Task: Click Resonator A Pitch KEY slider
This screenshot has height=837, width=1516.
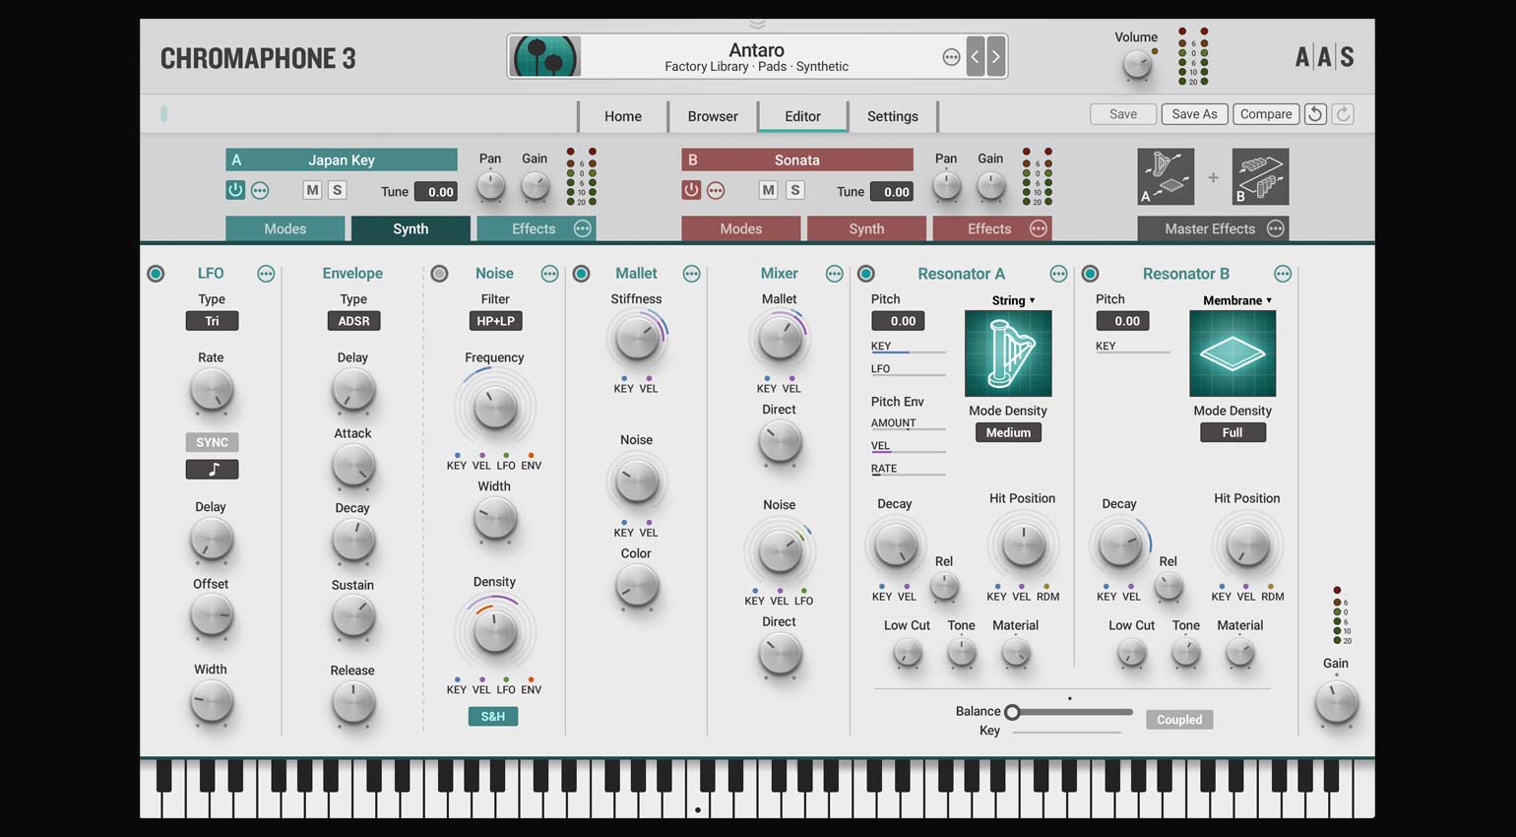Action: (908, 347)
